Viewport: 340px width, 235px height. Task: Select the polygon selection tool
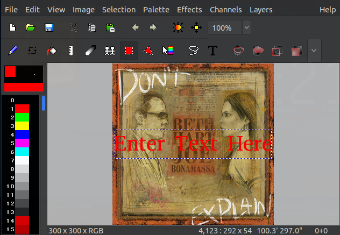(x=148, y=51)
